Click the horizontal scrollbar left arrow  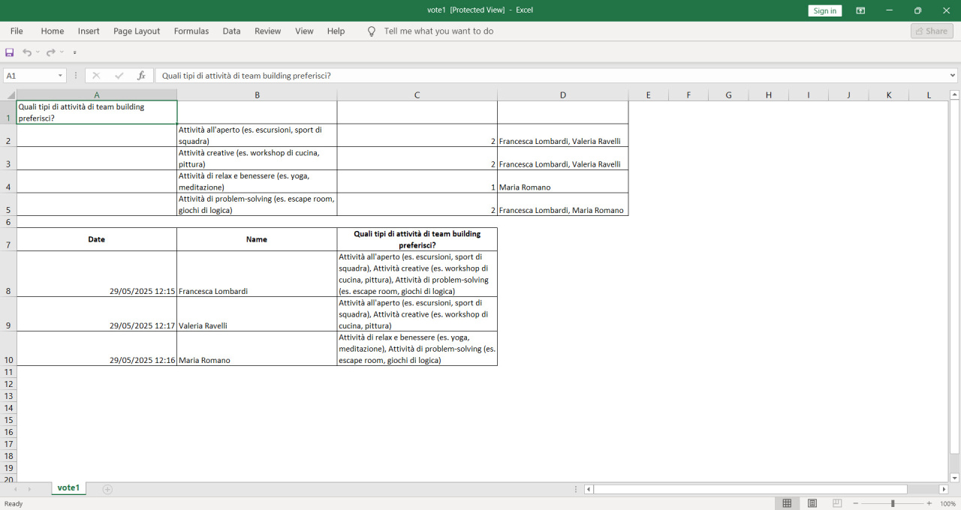click(x=589, y=489)
